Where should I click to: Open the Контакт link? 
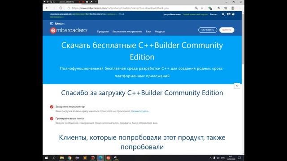(x=213, y=14)
